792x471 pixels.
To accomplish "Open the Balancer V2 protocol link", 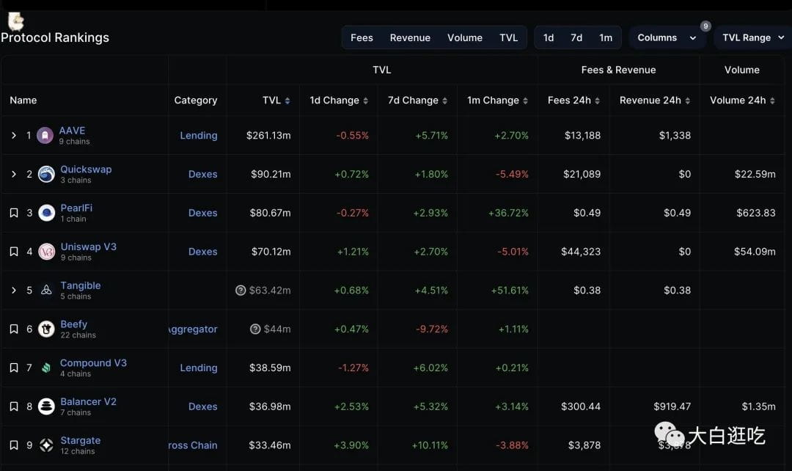I will coord(89,402).
